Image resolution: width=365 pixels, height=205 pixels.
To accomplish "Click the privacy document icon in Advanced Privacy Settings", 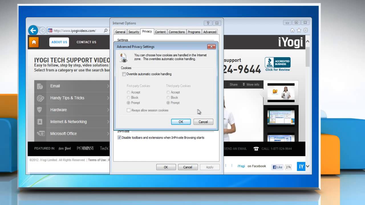I will coord(123,58).
